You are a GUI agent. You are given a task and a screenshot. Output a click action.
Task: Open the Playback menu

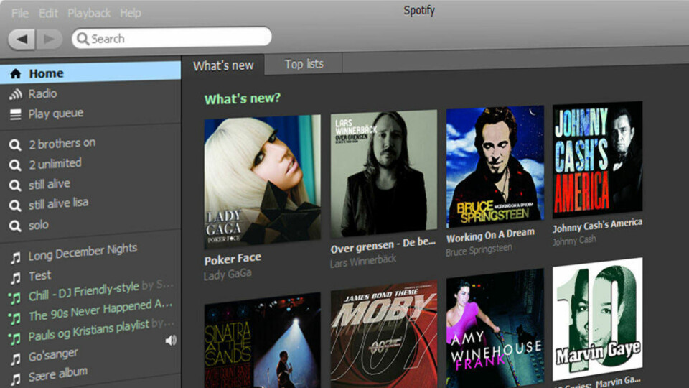pyautogui.click(x=89, y=13)
